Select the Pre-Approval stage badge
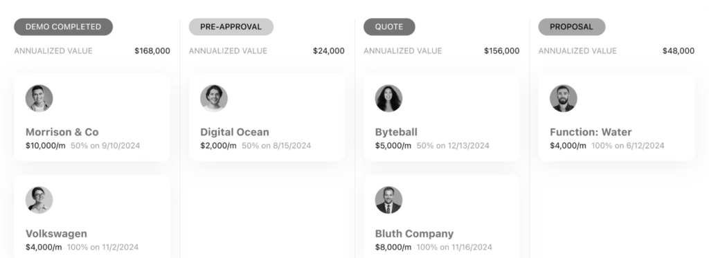Screen dimensions: 709x258 pos(231,27)
